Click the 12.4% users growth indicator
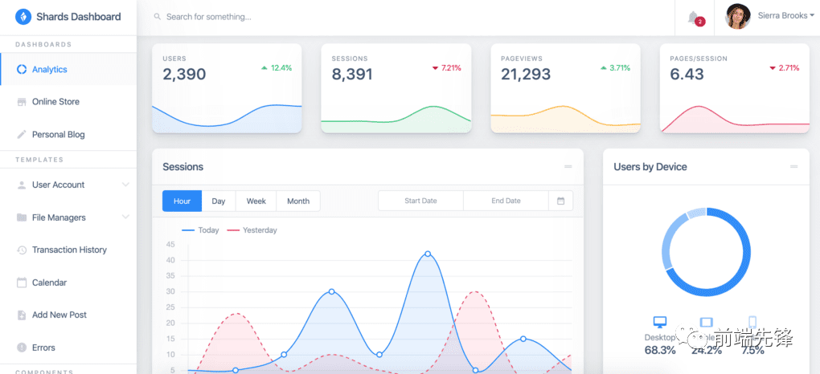This screenshot has width=820, height=374. click(276, 68)
